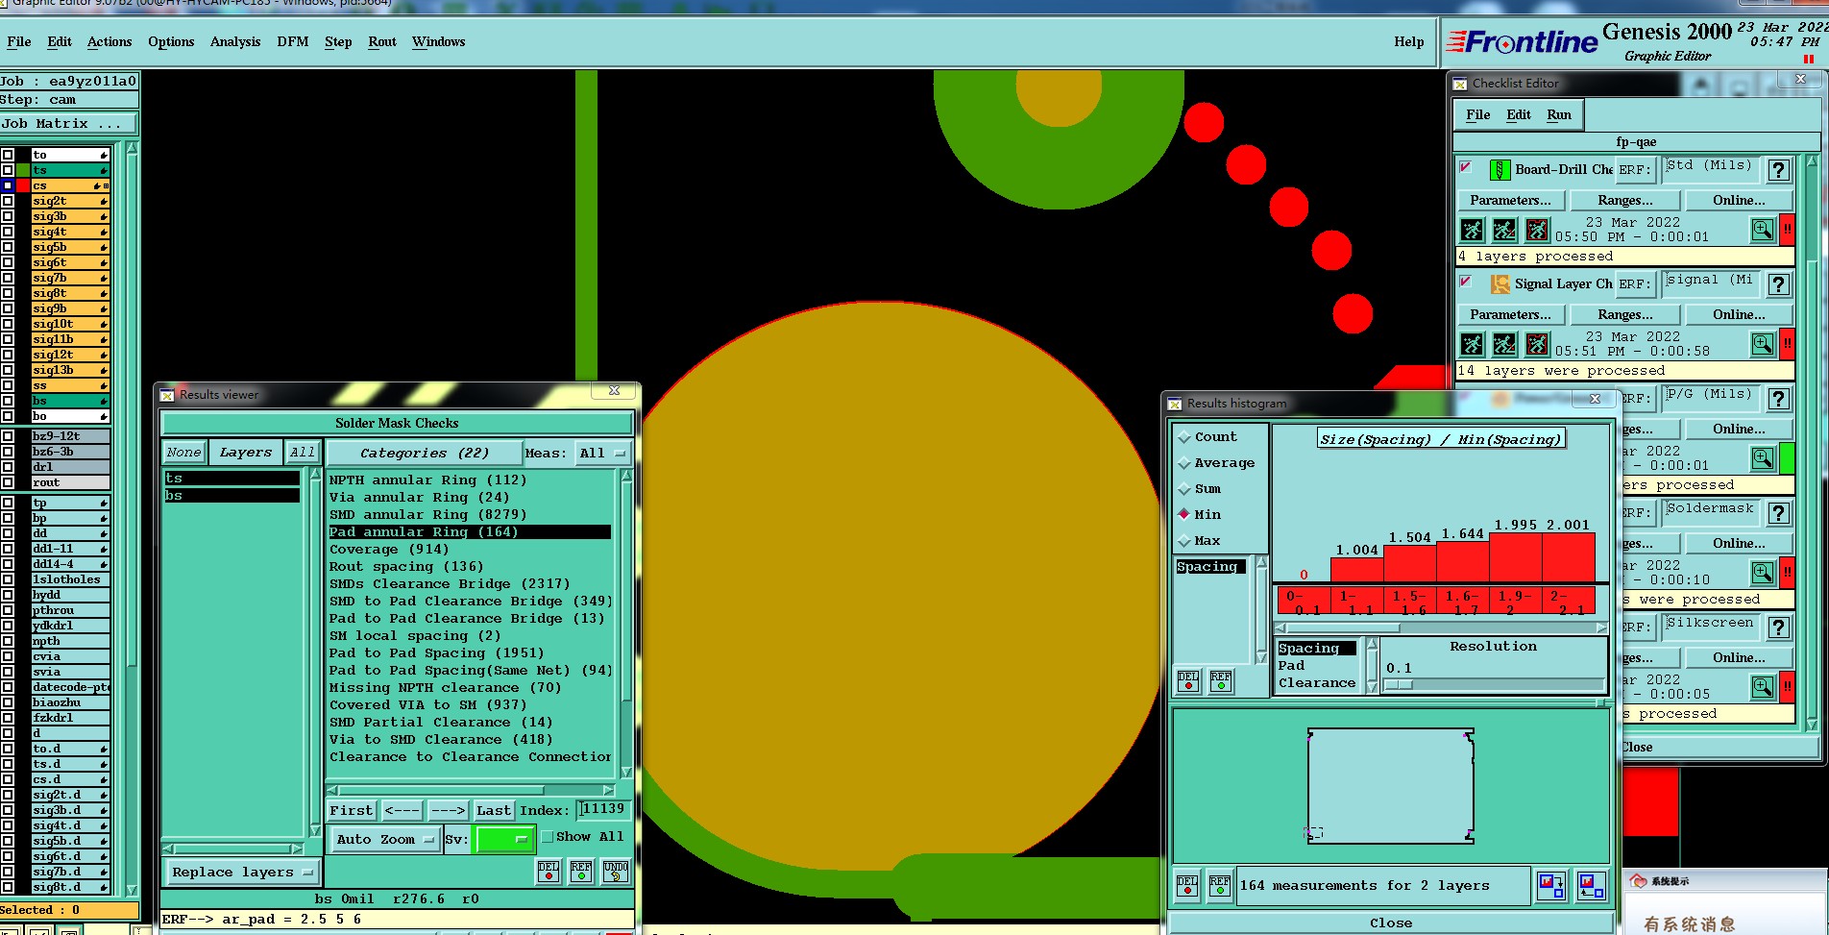
Task: Open Run menu in Checklist Editor
Action: (1559, 114)
